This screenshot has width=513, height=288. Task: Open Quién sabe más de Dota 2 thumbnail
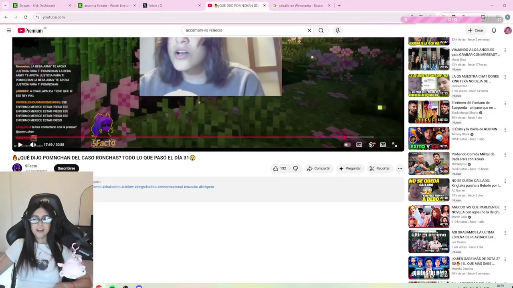coord(429,268)
